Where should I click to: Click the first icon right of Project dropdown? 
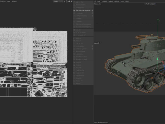(64, 1)
